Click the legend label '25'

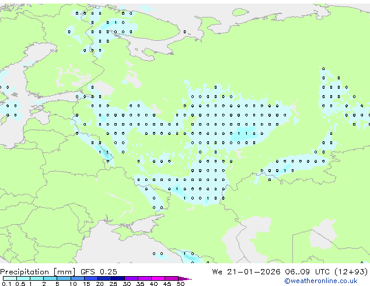113,284
